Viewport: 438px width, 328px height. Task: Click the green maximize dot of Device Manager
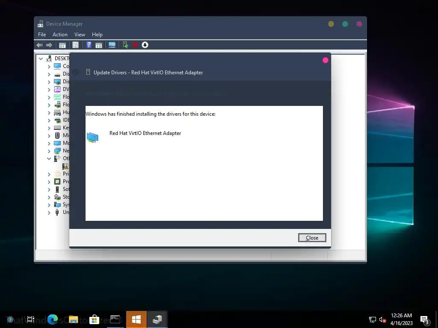(x=345, y=24)
